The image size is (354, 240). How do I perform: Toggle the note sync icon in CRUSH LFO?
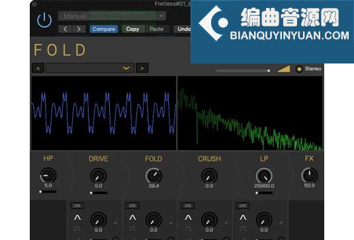click(x=226, y=221)
